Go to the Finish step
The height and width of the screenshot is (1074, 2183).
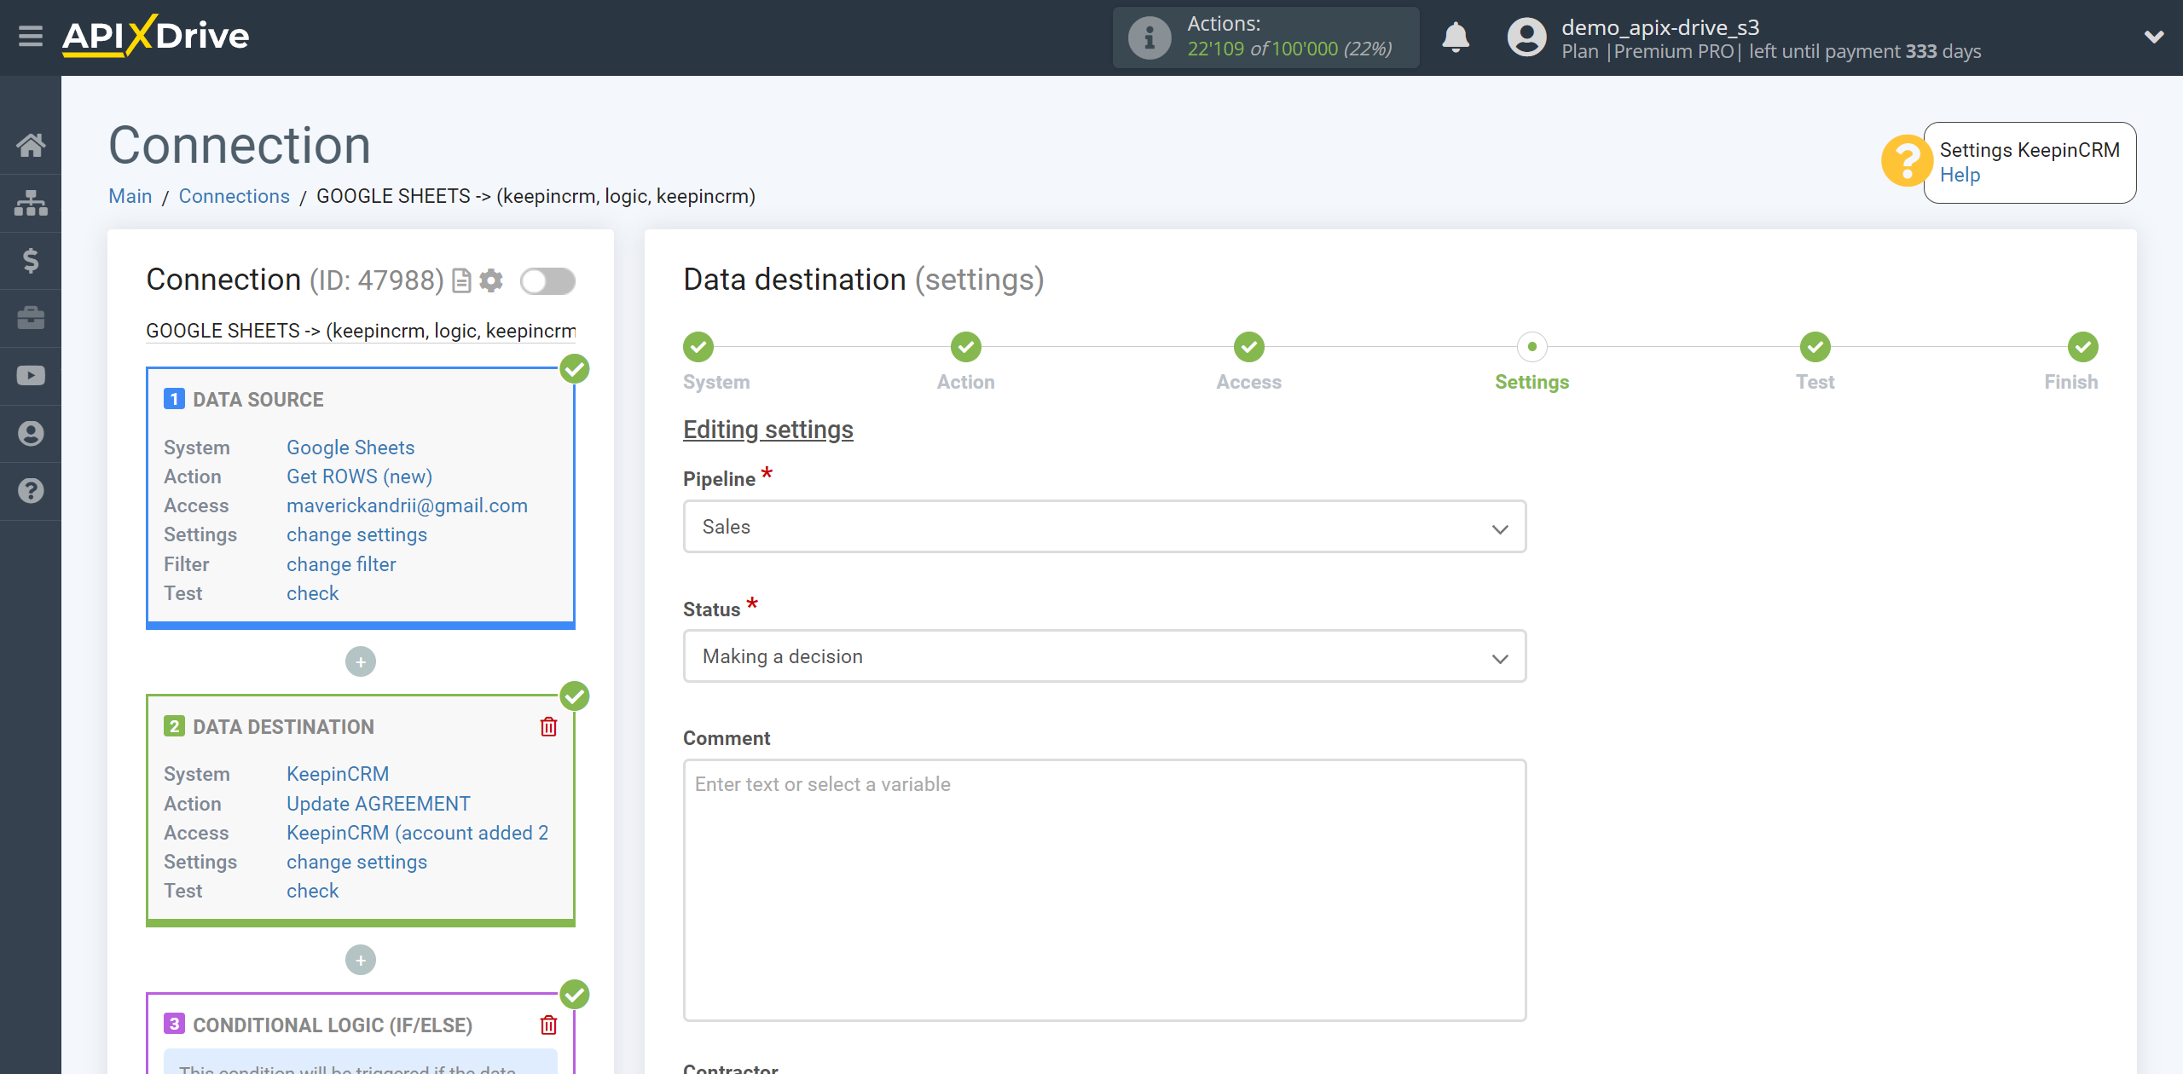coord(2082,347)
